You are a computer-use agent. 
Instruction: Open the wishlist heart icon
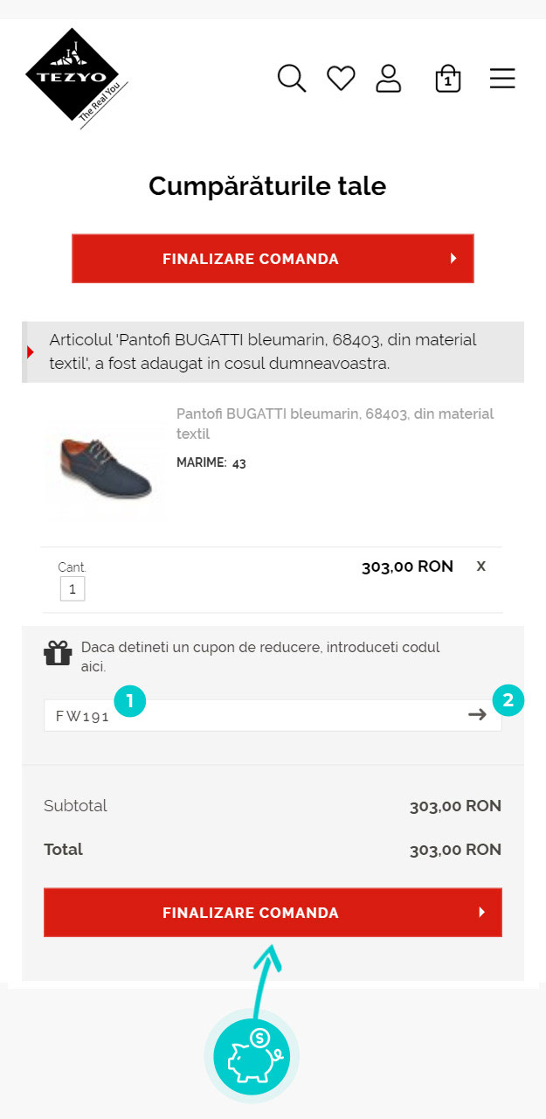pyautogui.click(x=341, y=79)
